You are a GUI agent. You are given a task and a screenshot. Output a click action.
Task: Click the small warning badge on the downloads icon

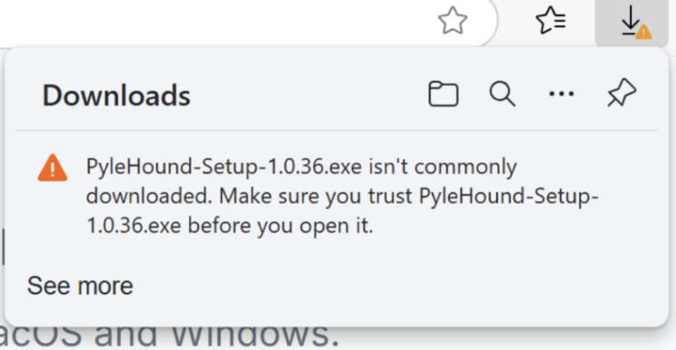(643, 31)
